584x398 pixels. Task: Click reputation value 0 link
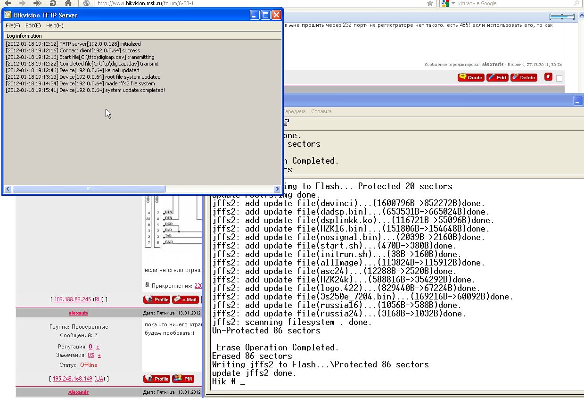[90, 347]
